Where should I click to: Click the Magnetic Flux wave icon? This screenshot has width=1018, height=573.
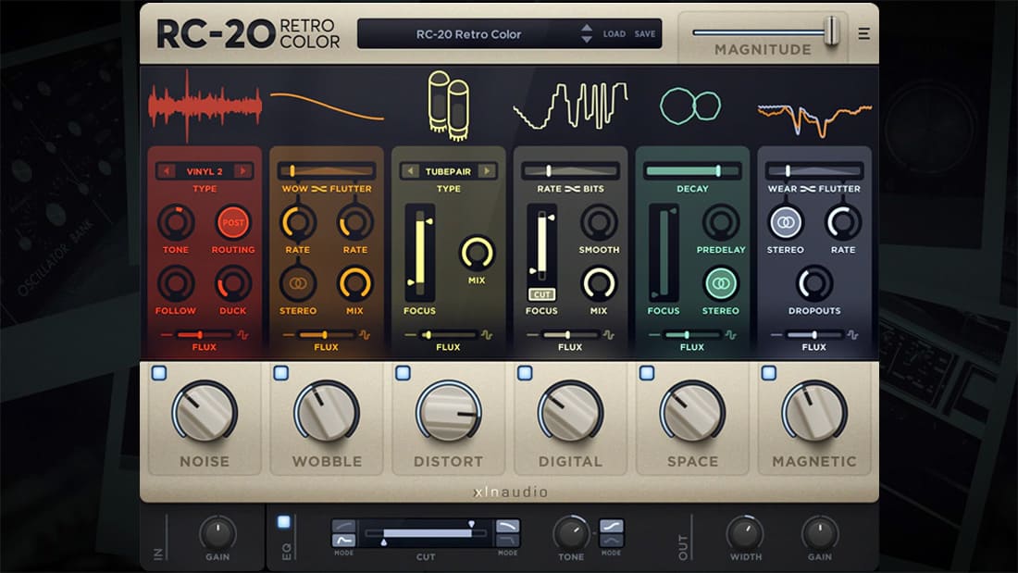point(852,335)
